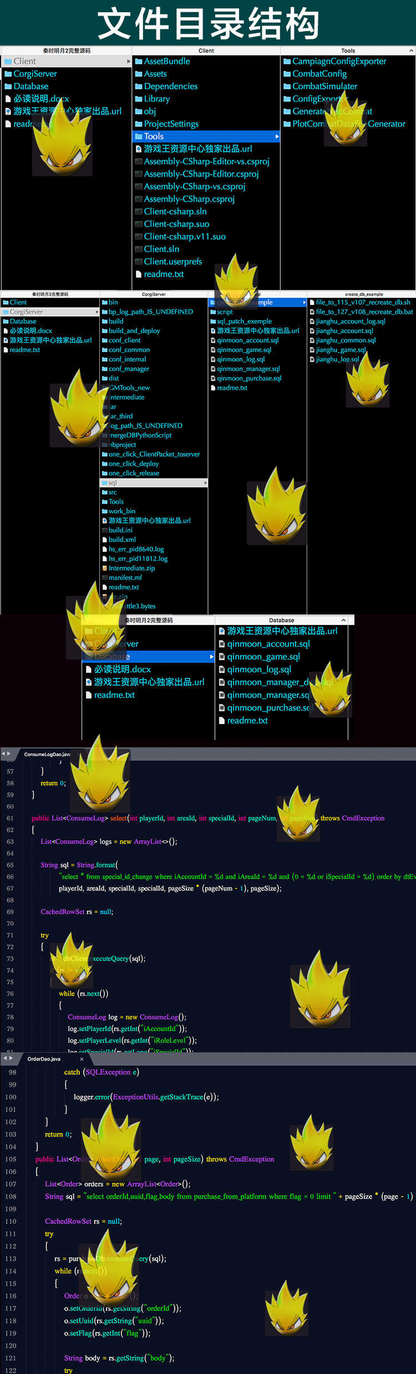Select jianghu_account_log.sql file
Screen dimensions: 416x1374
tap(351, 321)
